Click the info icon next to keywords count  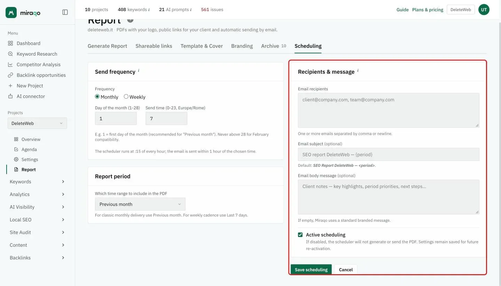click(x=149, y=10)
